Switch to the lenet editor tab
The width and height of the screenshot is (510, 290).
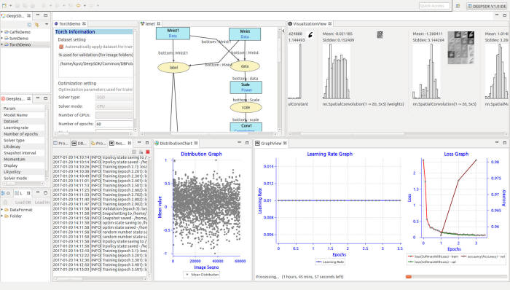(x=150, y=24)
